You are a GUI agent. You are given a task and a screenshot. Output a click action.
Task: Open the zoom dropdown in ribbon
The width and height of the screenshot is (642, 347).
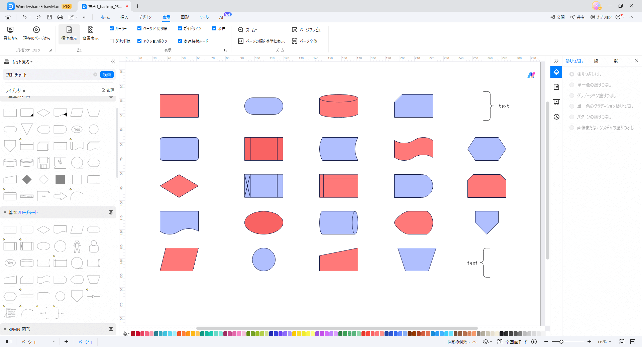[x=248, y=30]
